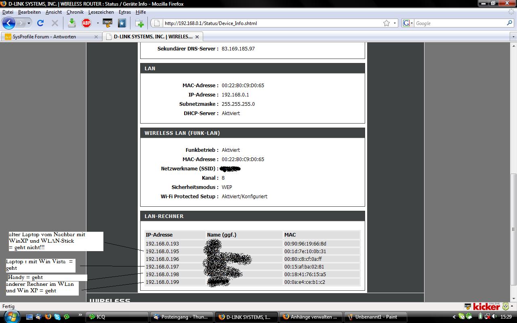Click the blue star bookmarks toolbar icon
Screen dimensions: 517x323
(122, 23)
